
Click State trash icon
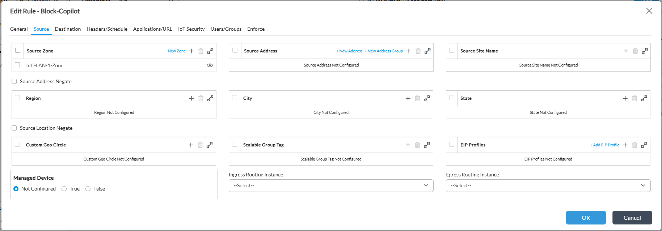(634, 98)
